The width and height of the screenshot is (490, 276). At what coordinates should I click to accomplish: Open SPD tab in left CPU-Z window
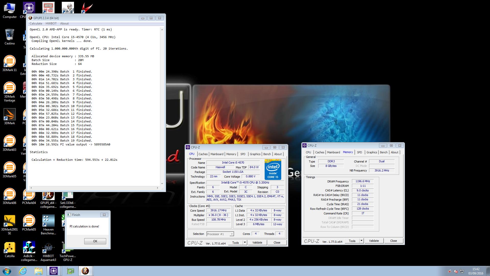point(243,154)
